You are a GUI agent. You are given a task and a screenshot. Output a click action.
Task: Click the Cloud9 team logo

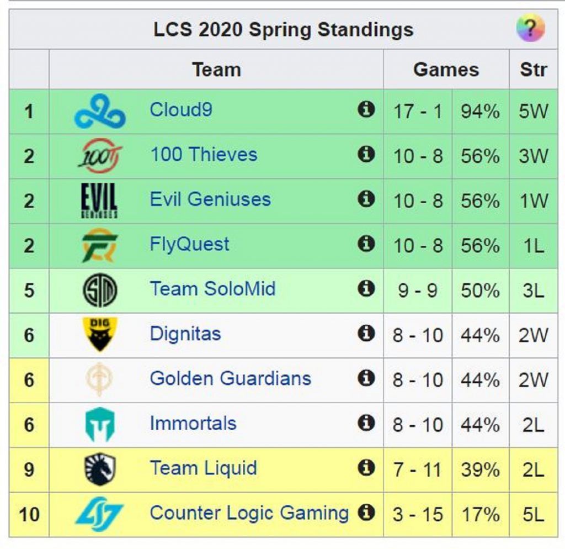[100, 111]
